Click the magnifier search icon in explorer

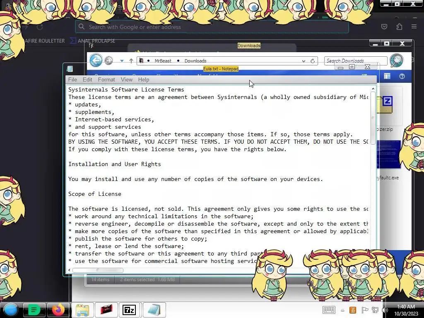396,60
